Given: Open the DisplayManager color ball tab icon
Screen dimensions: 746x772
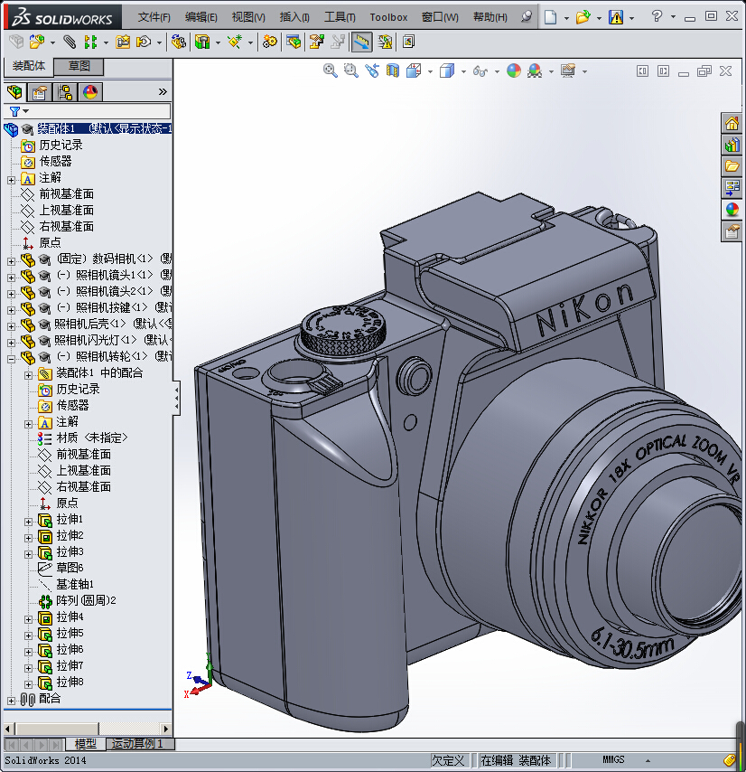Looking at the screenshot, I should pos(90,92).
